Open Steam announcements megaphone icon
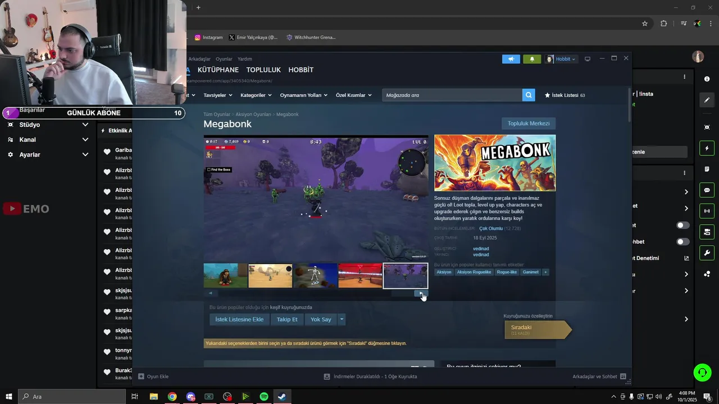719x404 pixels. click(511, 59)
